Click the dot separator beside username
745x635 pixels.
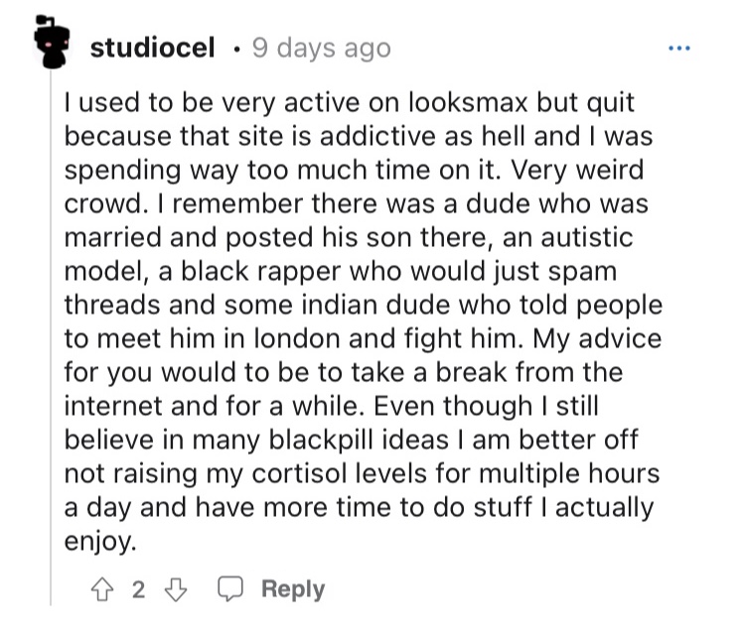(234, 49)
